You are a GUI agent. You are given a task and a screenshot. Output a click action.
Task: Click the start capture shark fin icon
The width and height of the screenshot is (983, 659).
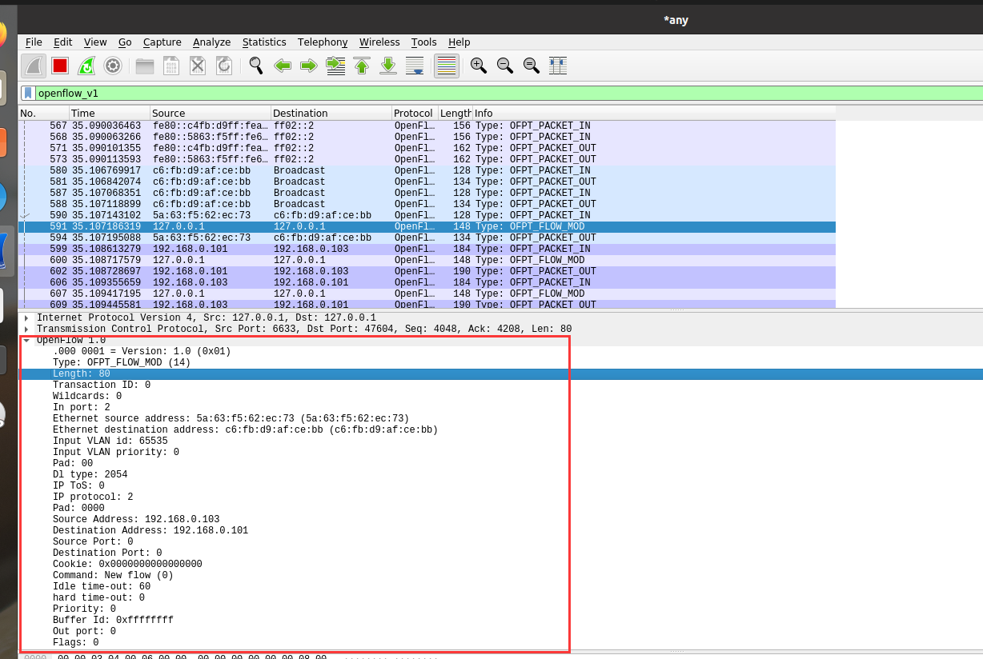(x=34, y=66)
